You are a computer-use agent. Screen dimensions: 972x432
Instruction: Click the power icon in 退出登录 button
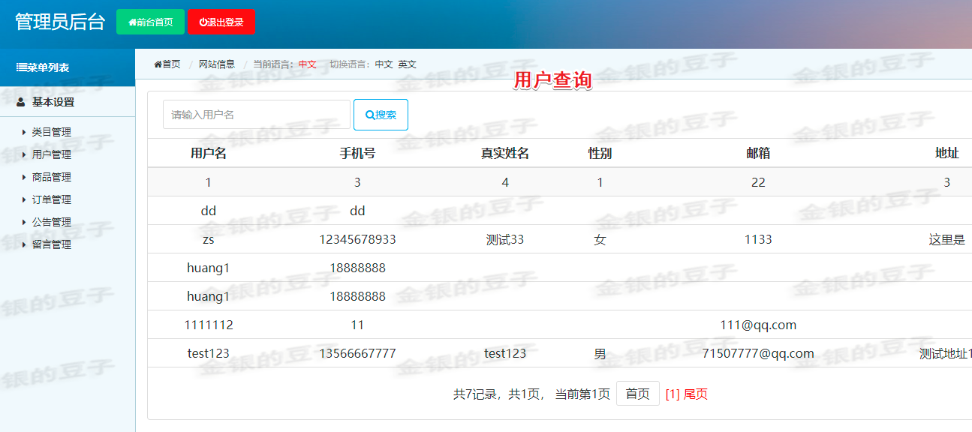point(203,22)
